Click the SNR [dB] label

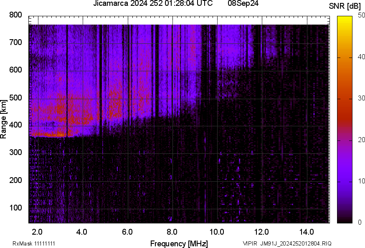345,5
